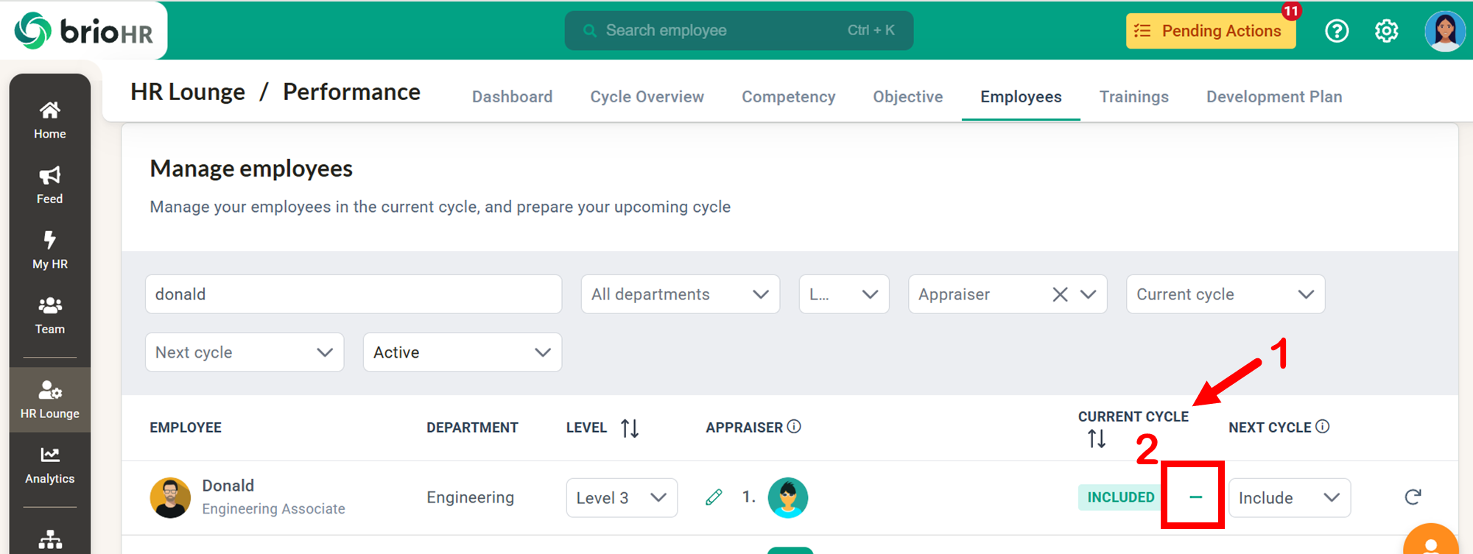
Task: Open Home from the sidebar
Action: pos(49,120)
